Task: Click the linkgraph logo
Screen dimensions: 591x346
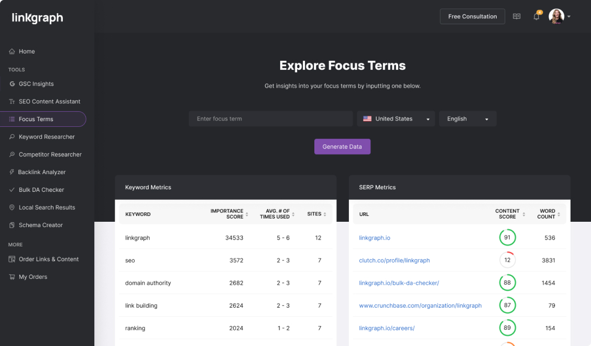Action: 37,18
